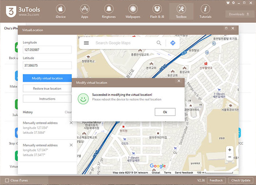Close the VirtualLocation window
The width and height of the screenshot is (256, 185).
(233, 28)
